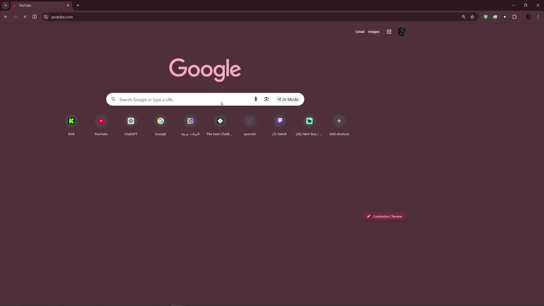
Task: Open Chrome three-dot menu
Action: tap(538, 17)
